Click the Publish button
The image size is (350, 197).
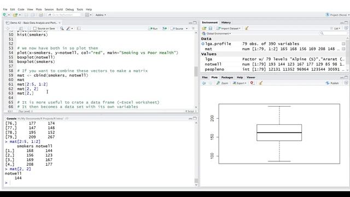(332, 83)
